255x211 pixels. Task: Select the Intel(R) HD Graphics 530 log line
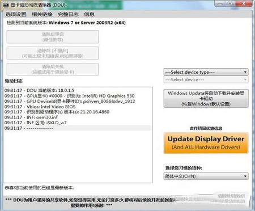[x=78, y=96]
